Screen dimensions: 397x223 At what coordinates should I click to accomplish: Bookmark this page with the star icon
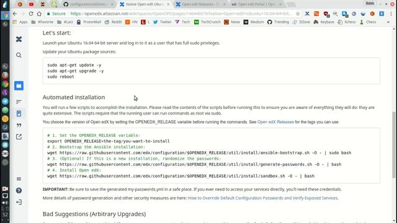point(298,14)
